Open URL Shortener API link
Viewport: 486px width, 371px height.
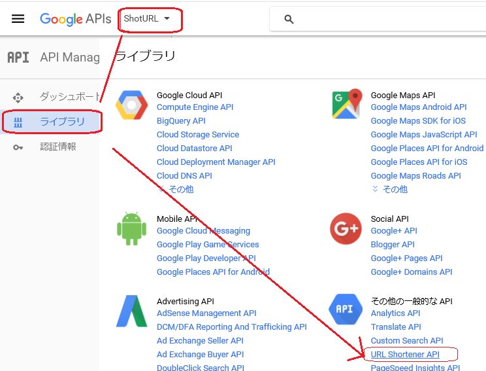(x=405, y=354)
